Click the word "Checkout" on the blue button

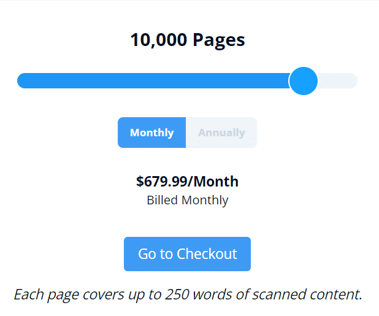(x=207, y=254)
